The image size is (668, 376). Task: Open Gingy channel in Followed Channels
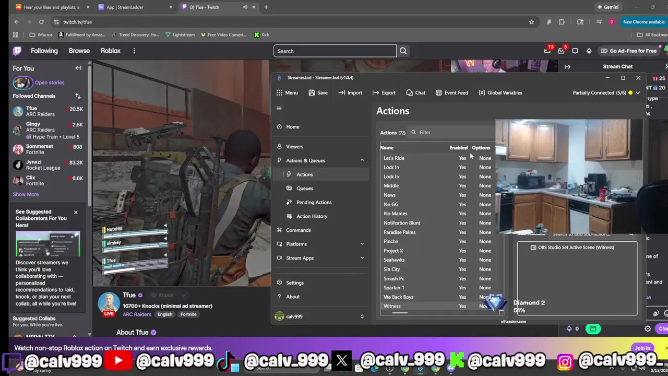point(47,130)
